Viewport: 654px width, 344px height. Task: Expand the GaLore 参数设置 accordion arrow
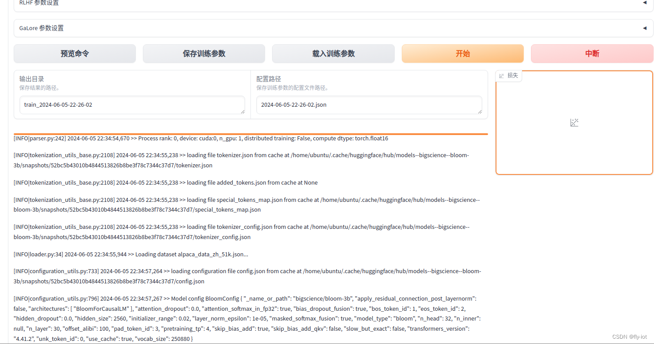coord(644,28)
